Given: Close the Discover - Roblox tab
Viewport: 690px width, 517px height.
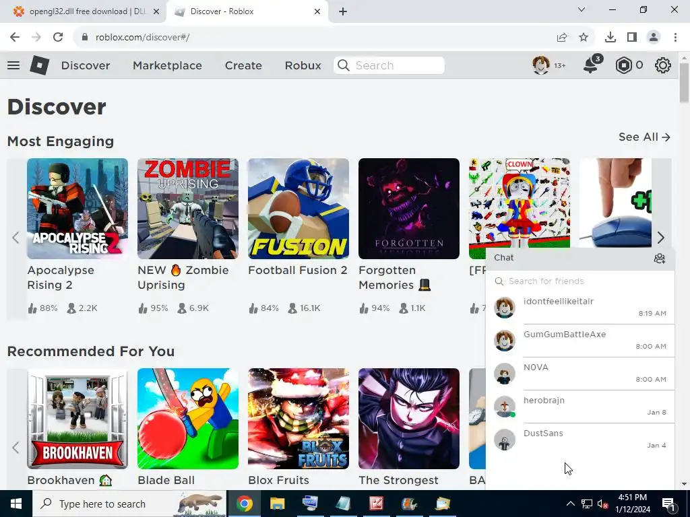Looking at the screenshot, I should click(317, 11).
